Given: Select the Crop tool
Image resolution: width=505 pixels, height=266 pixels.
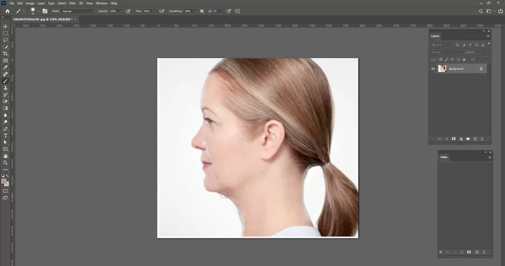Looking at the screenshot, I should click(x=6, y=53).
